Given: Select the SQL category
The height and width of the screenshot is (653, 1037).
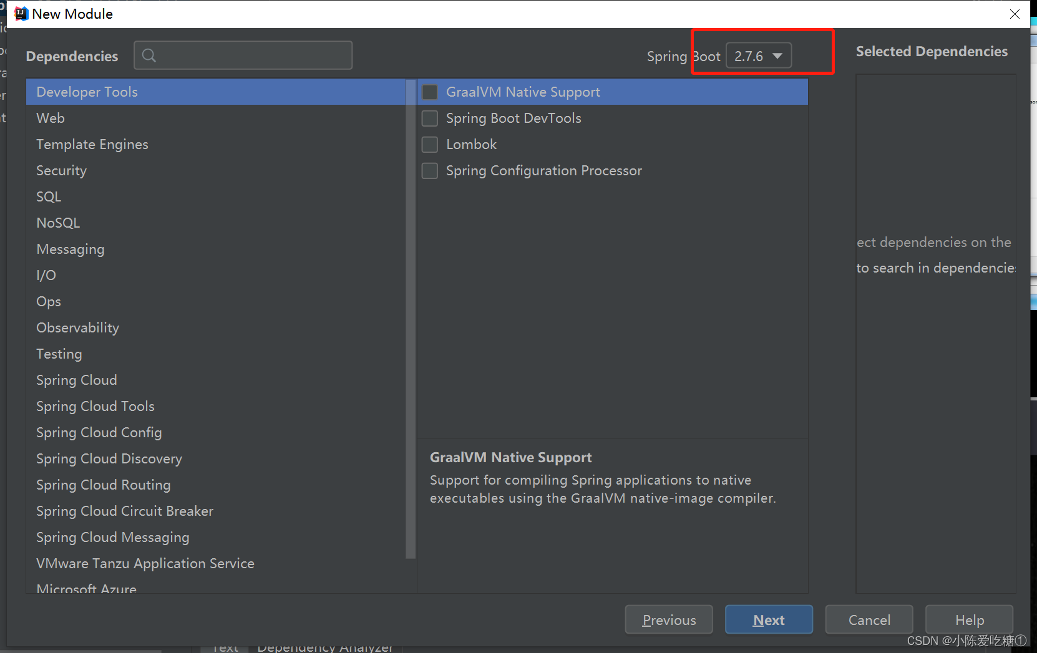Looking at the screenshot, I should click(x=216, y=196).
